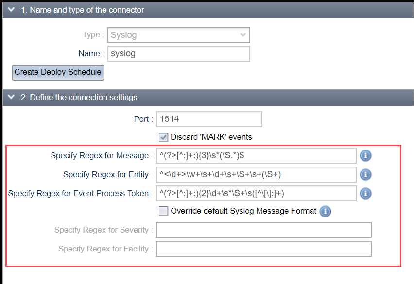The image size is (414, 284).
Task: Focus the Specify Regex for Entity field
Action: pyautogui.click(x=256, y=174)
